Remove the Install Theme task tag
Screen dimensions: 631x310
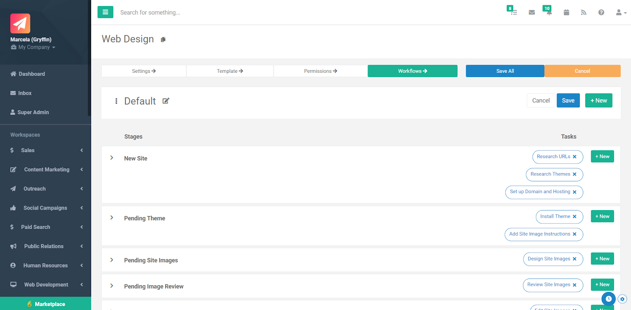[575, 216]
